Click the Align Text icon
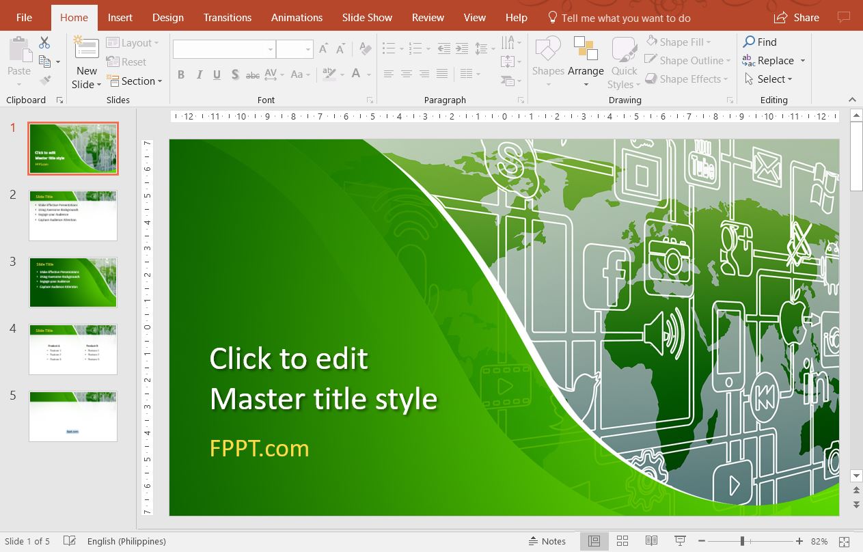The height and width of the screenshot is (552, 863). (x=507, y=61)
